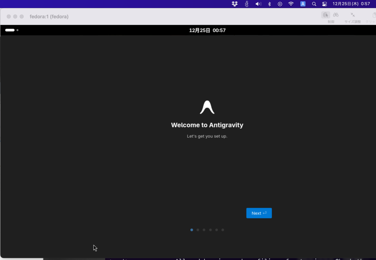Open the GNOME clock showing 12月25日 00:57

(207, 30)
